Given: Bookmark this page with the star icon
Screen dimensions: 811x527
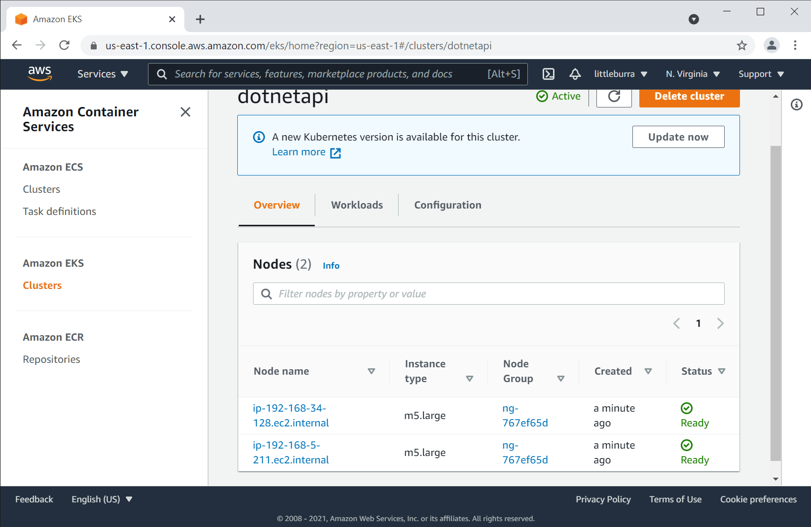Looking at the screenshot, I should tap(742, 46).
